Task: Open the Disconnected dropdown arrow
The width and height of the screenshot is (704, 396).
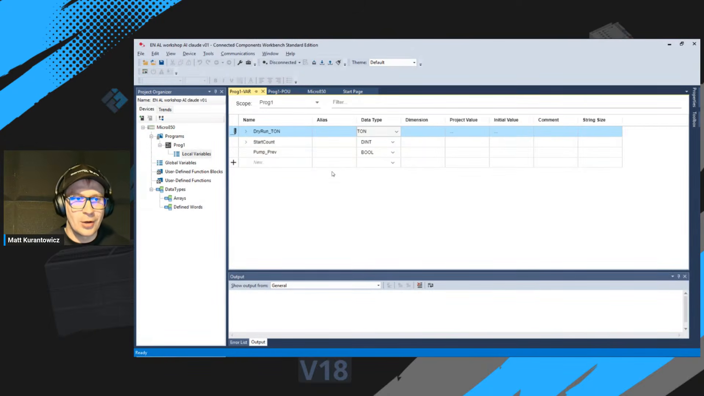Action: (300, 63)
